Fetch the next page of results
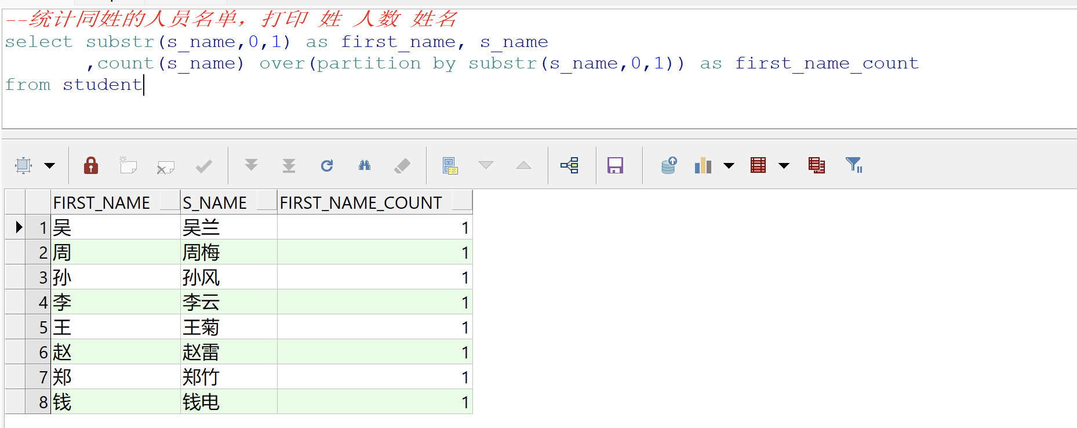Screen dimensions: 1077x428 click(251, 165)
